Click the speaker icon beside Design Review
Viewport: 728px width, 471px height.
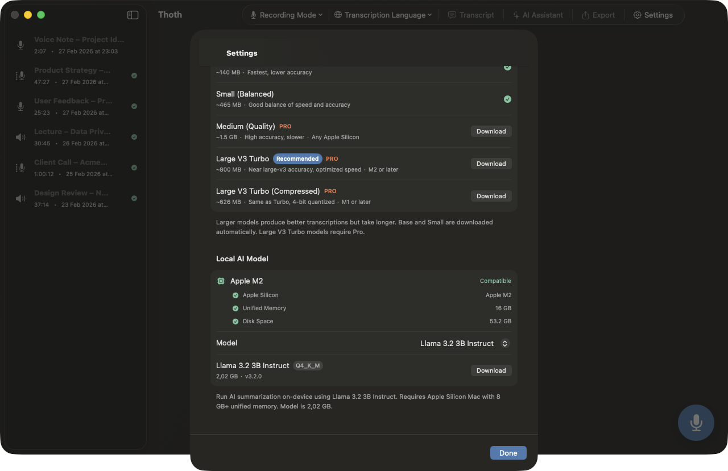pos(20,198)
